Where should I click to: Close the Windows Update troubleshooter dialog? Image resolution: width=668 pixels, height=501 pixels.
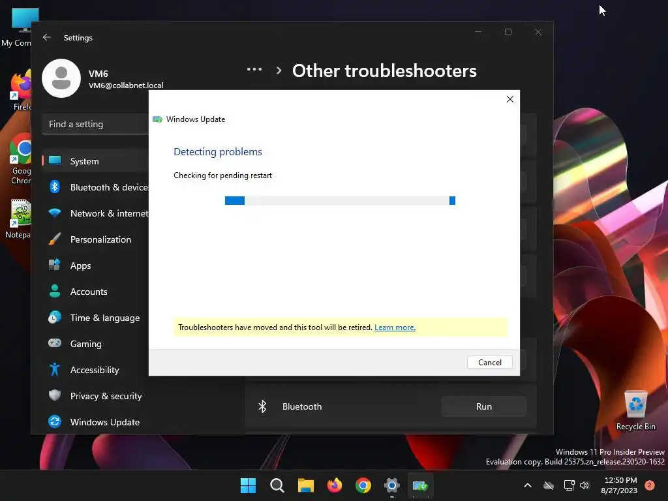click(510, 99)
